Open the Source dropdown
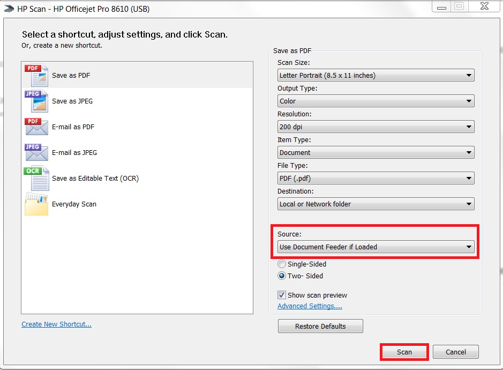503x370 pixels. click(376, 247)
